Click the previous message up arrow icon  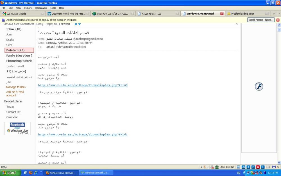tap(79, 24)
